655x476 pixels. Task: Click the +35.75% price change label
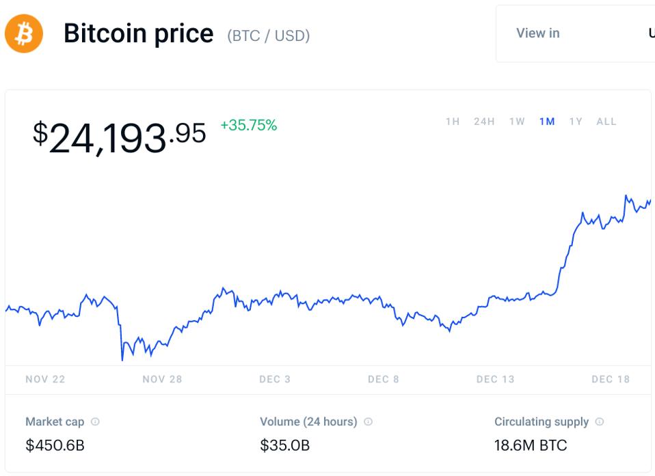click(x=248, y=126)
